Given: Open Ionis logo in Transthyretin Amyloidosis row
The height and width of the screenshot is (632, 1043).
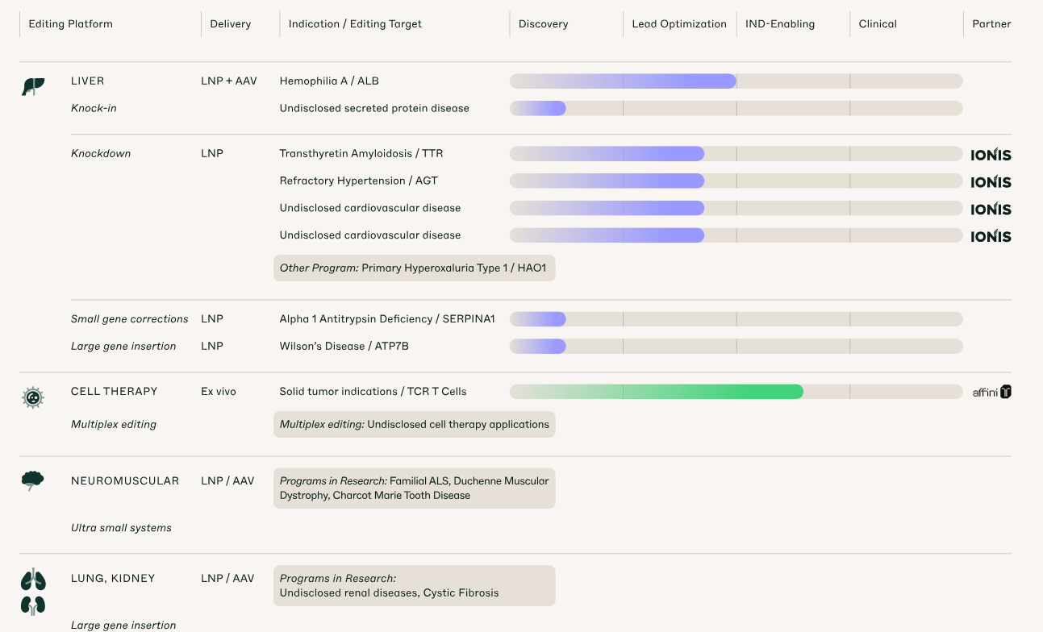Looking at the screenshot, I should 991,154.
